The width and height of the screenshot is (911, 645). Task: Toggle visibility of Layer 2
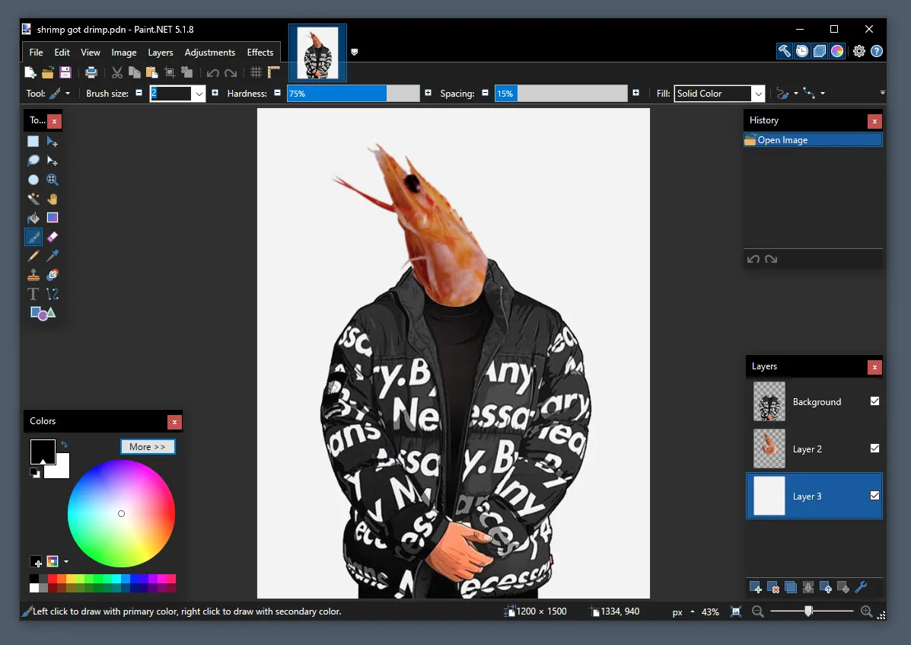pyautogui.click(x=874, y=449)
